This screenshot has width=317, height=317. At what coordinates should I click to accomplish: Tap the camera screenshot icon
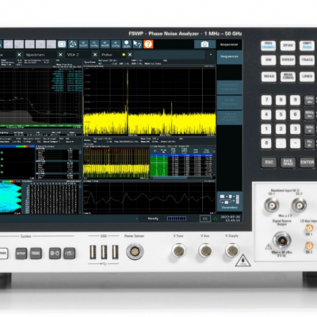(204, 44)
